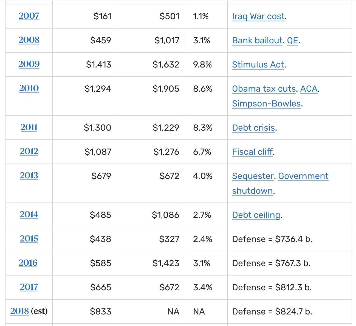Open the 2018 year link
The width and height of the screenshot is (356, 326).
click(x=19, y=311)
